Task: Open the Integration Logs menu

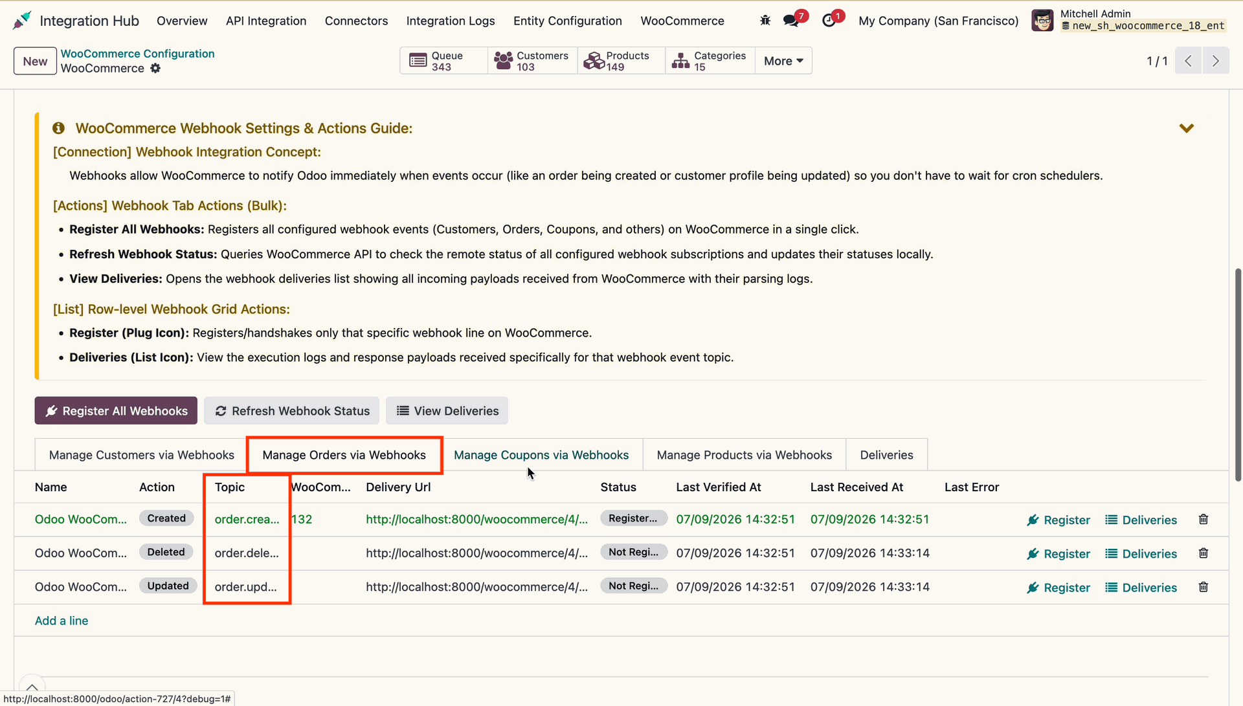Action: point(451,21)
